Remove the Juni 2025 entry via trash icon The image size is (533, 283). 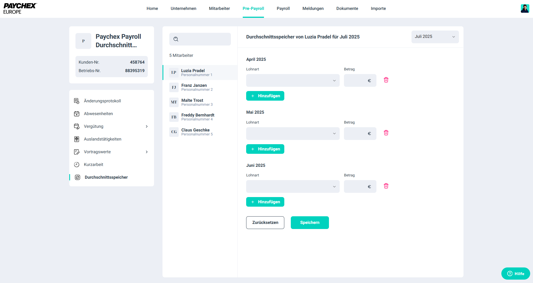[x=386, y=186]
